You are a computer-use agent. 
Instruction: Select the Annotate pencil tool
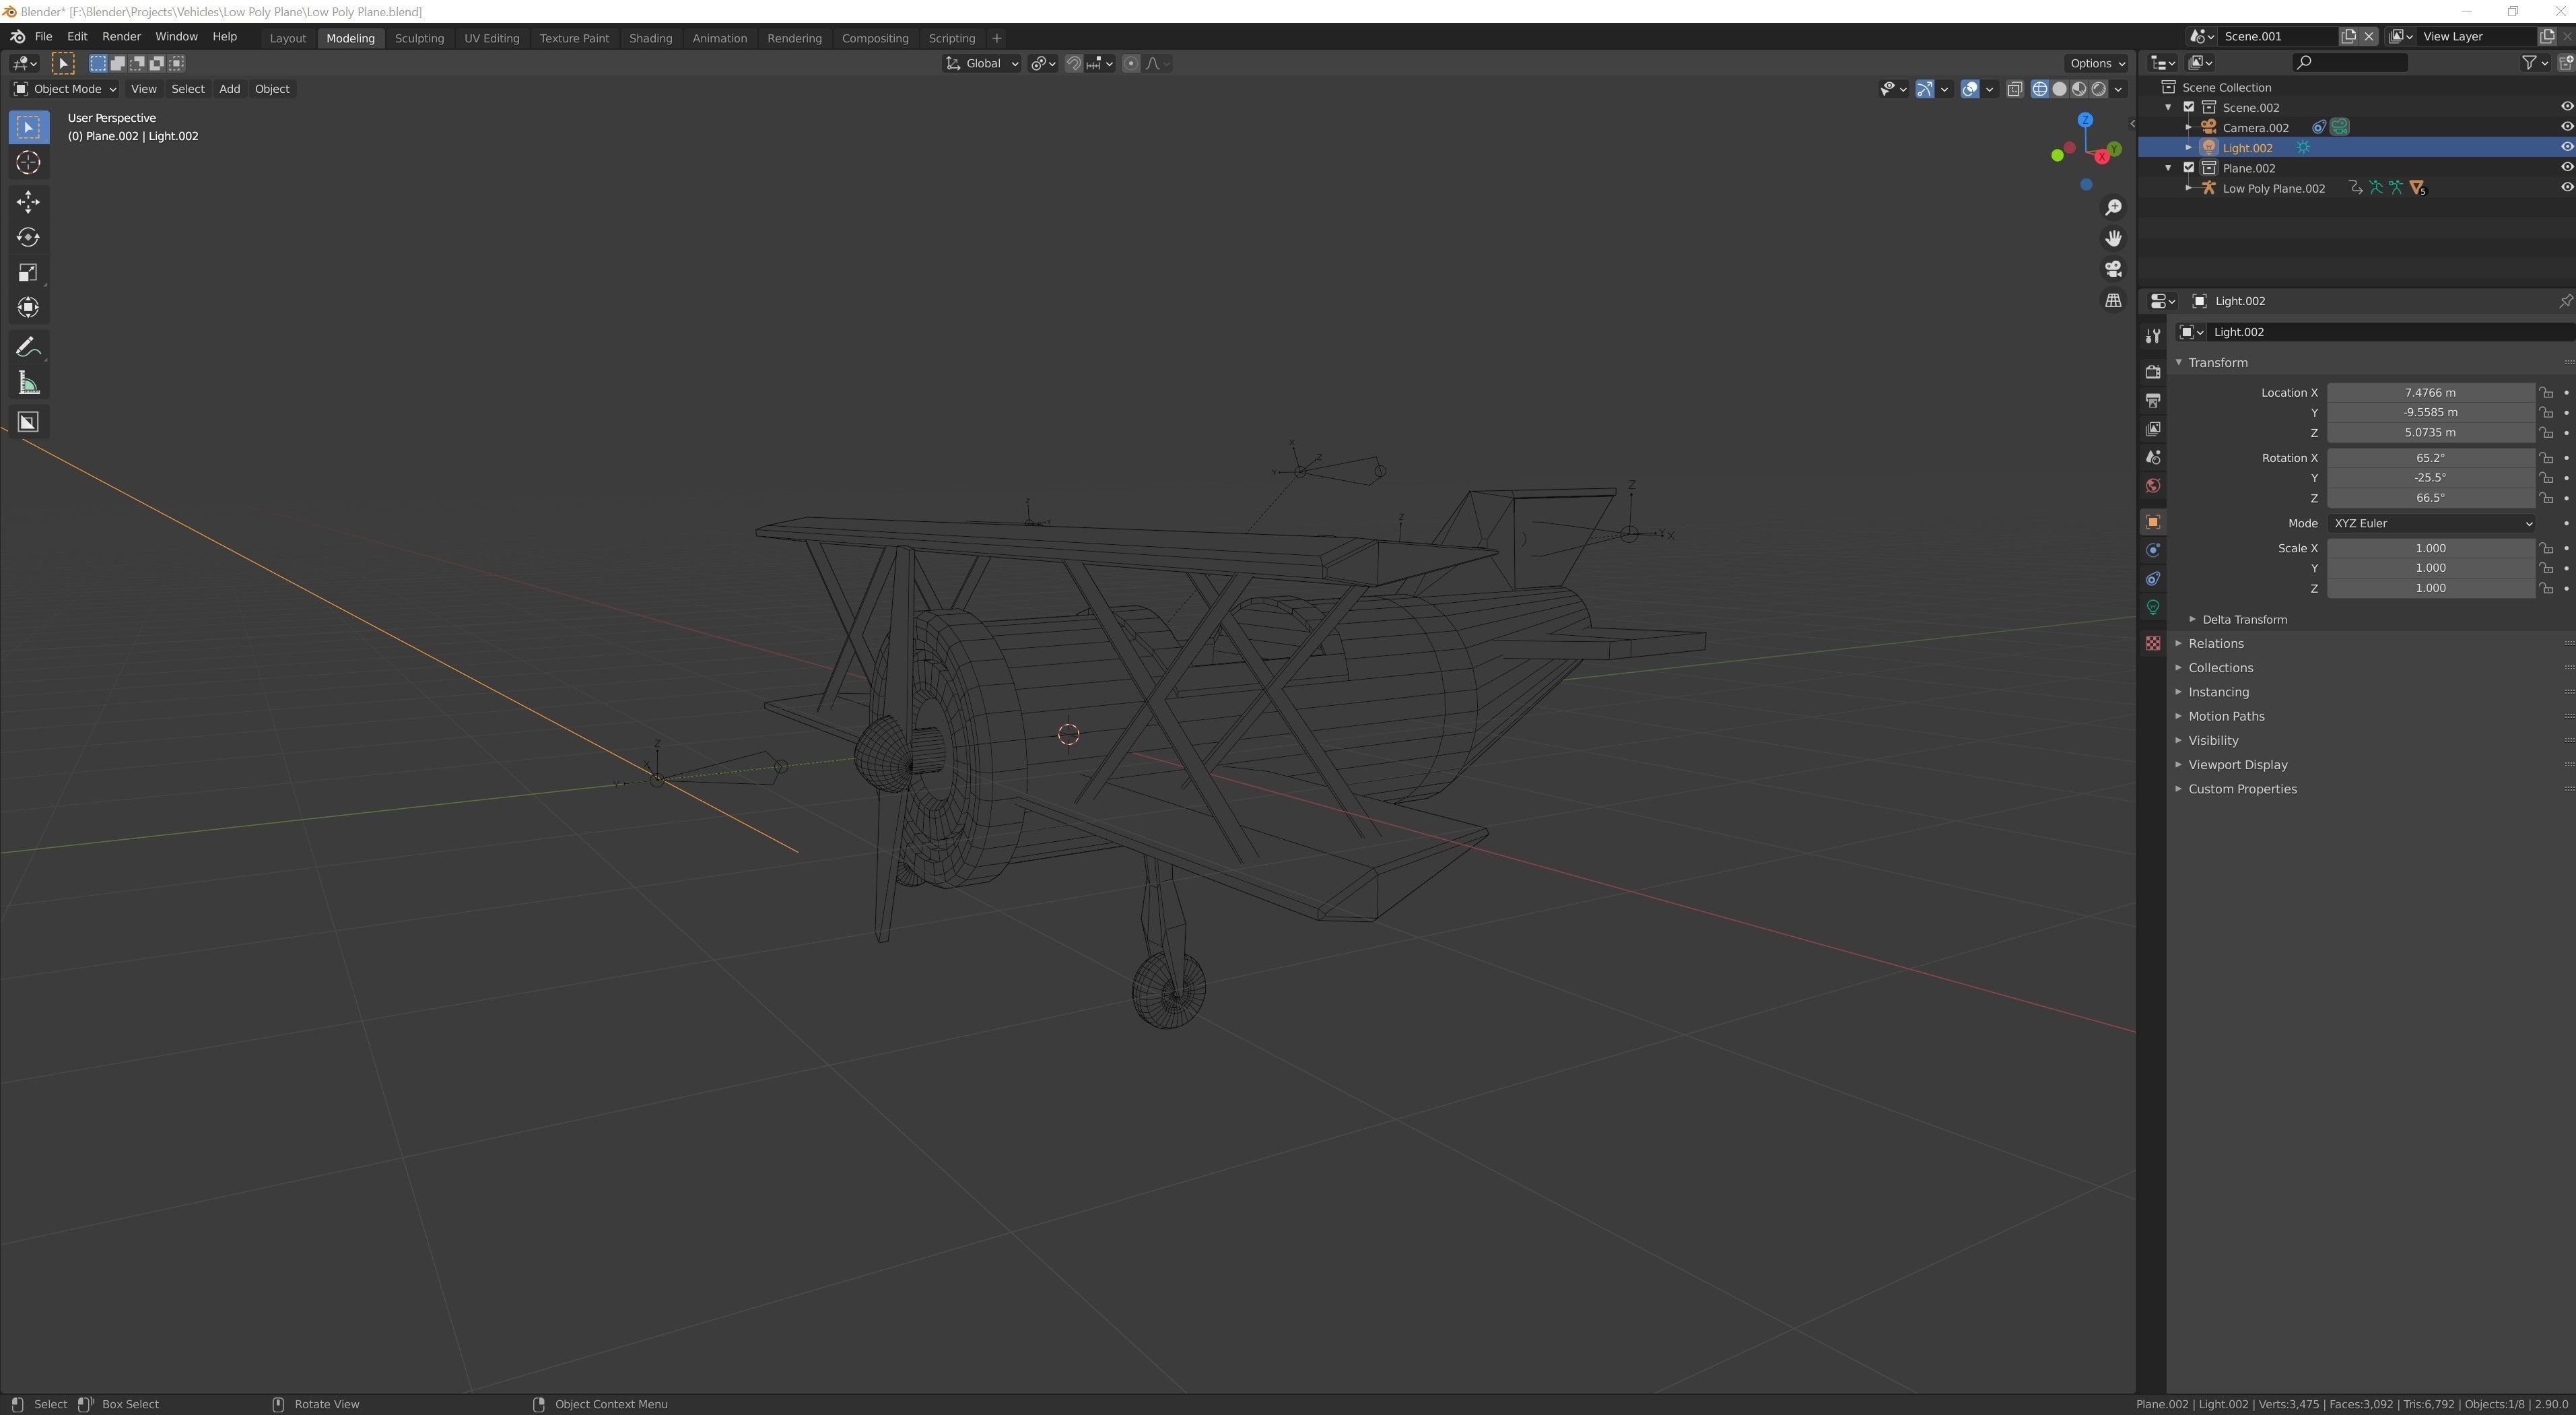28,347
